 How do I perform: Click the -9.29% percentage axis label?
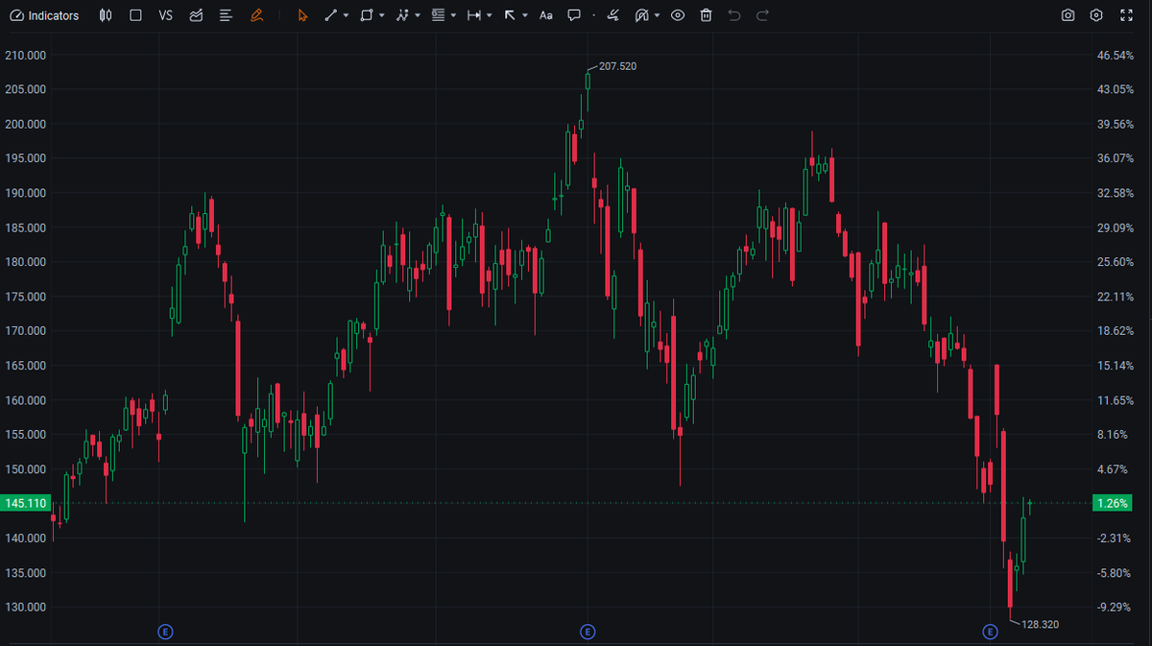point(1116,608)
